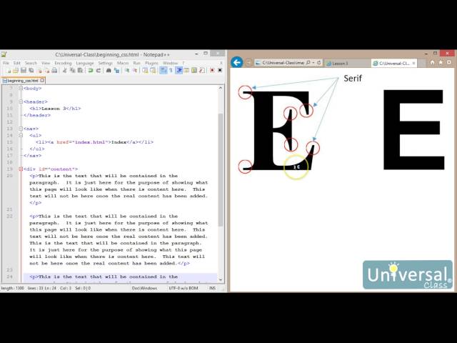Toggle synchronize horizontal scrolling
Image resolution: width=457 pixels, height=343 pixels.
153,70
